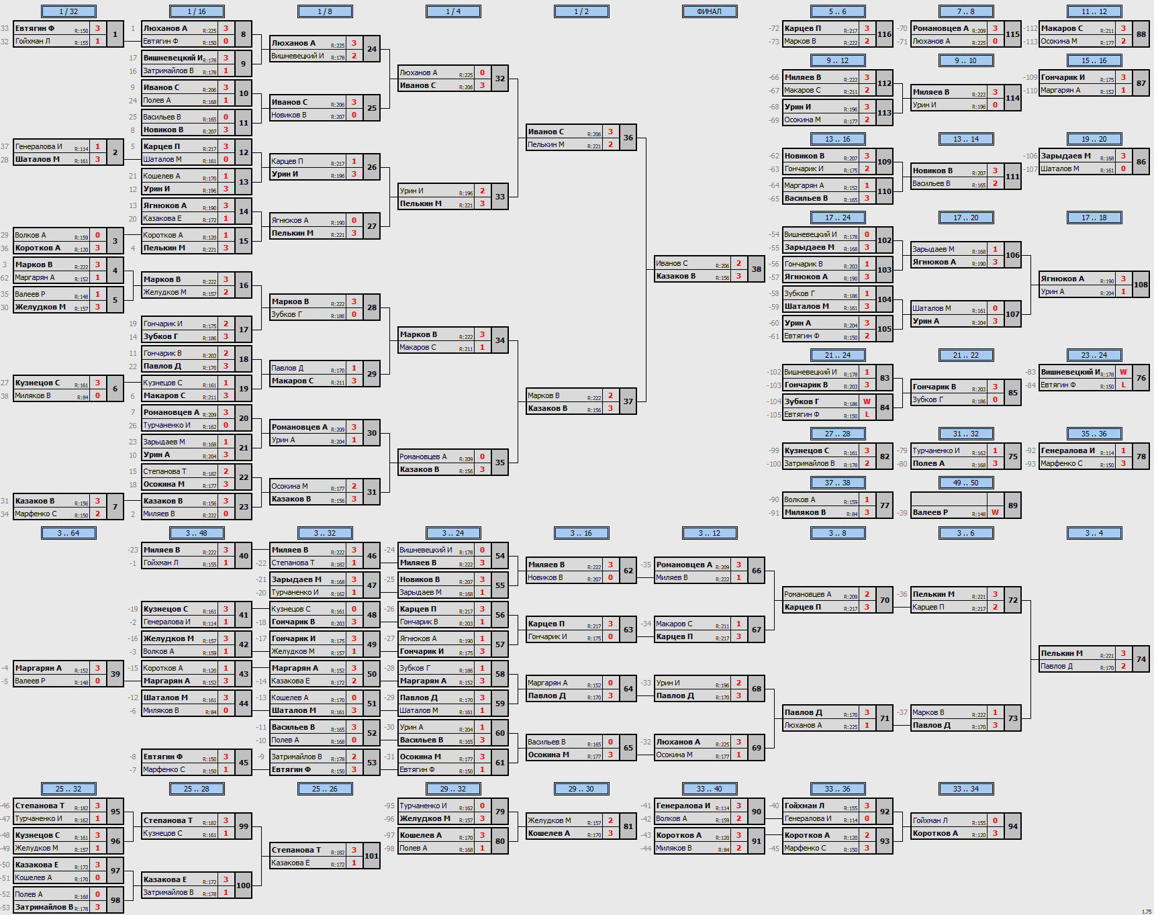Select Валеев Р in match 89
1154x915 pixels.
pos(930,512)
